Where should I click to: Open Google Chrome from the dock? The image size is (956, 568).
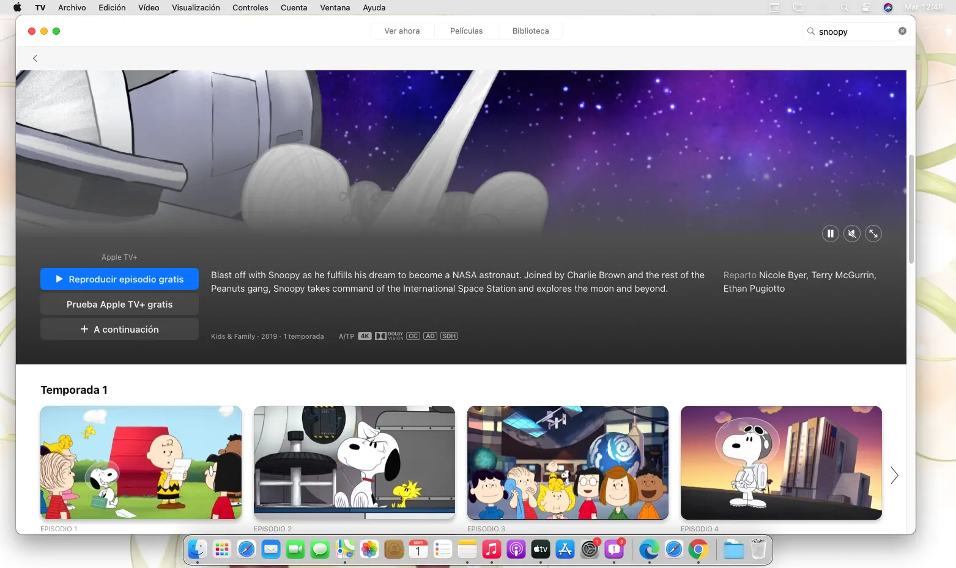[x=698, y=549]
